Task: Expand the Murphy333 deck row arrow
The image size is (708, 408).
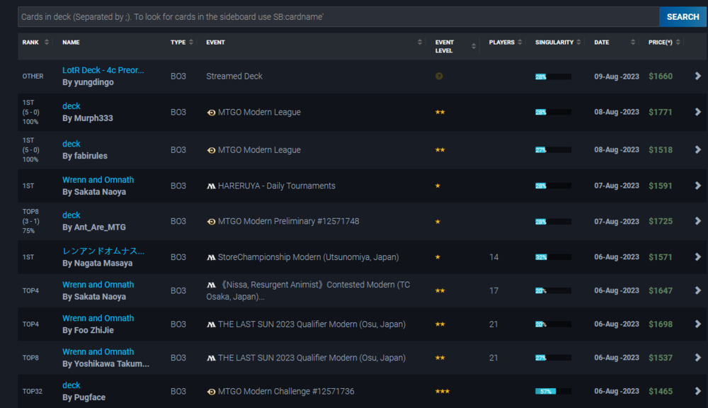Action: (697, 112)
